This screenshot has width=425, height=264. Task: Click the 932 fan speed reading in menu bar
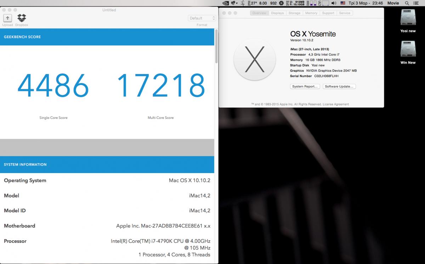coord(273,3)
